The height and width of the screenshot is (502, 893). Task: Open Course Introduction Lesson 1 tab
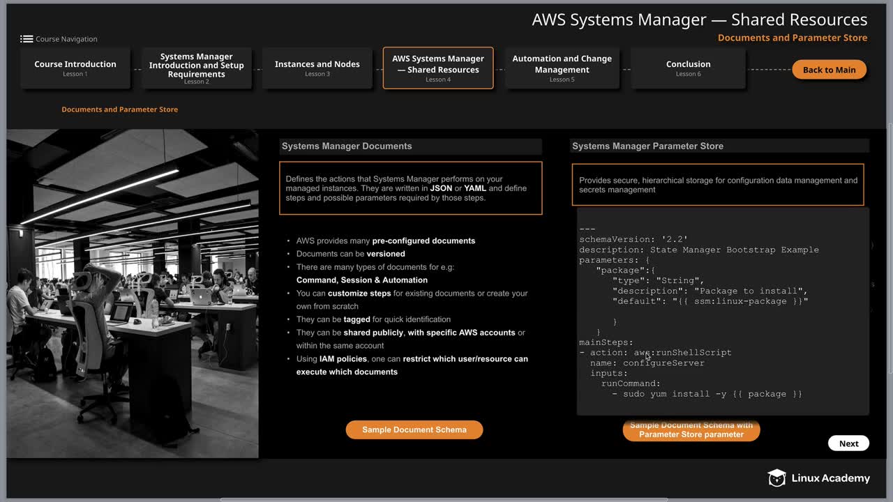coord(75,68)
